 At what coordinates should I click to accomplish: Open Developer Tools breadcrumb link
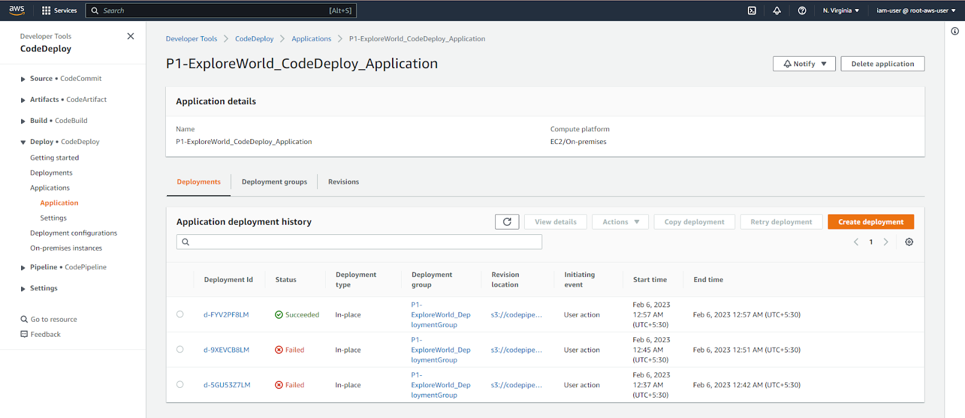tap(191, 39)
